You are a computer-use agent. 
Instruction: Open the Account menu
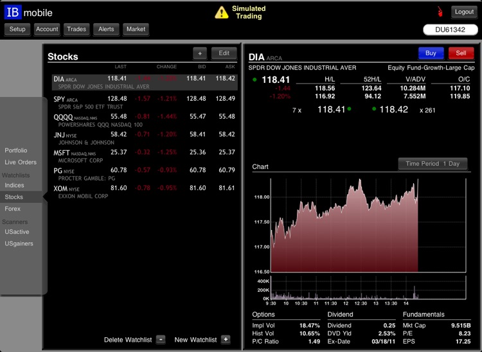[x=47, y=29]
